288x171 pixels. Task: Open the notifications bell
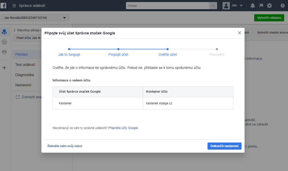(x=252, y=6)
